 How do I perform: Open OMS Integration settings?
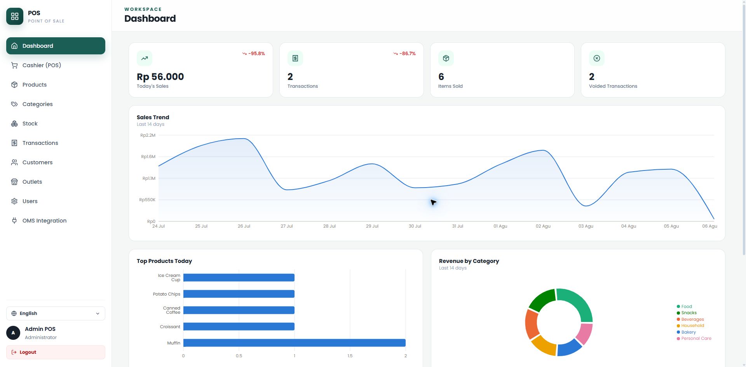coord(56,221)
